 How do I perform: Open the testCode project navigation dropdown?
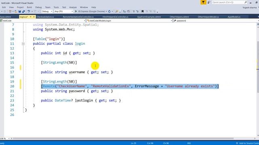pos(43,21)
